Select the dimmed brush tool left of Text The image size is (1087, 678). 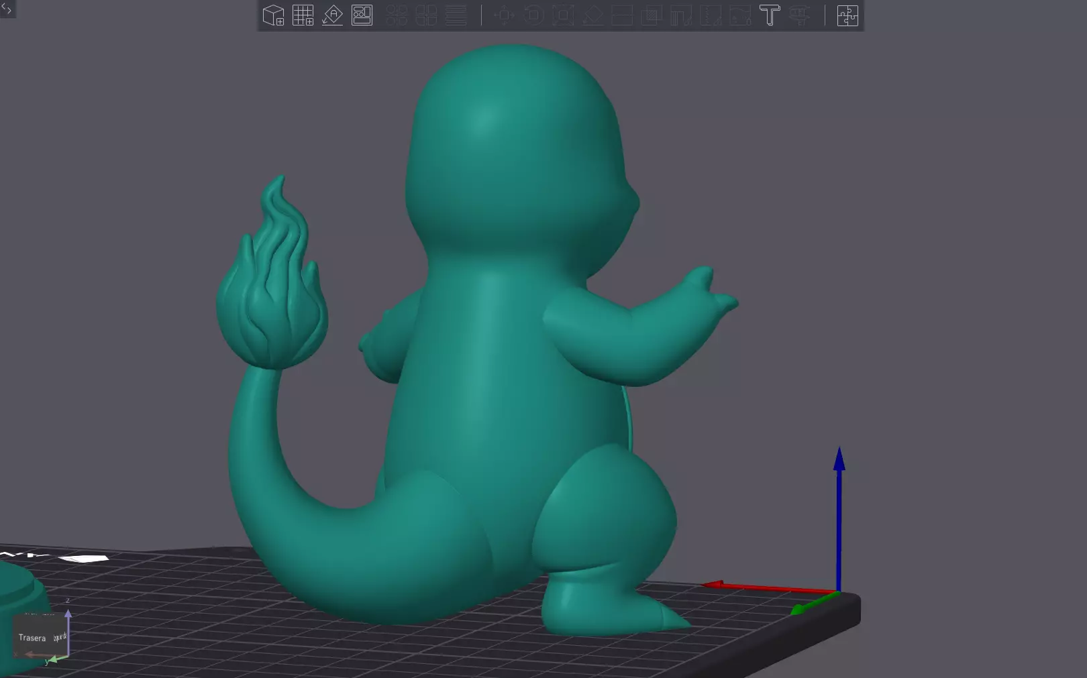point(740,15)
